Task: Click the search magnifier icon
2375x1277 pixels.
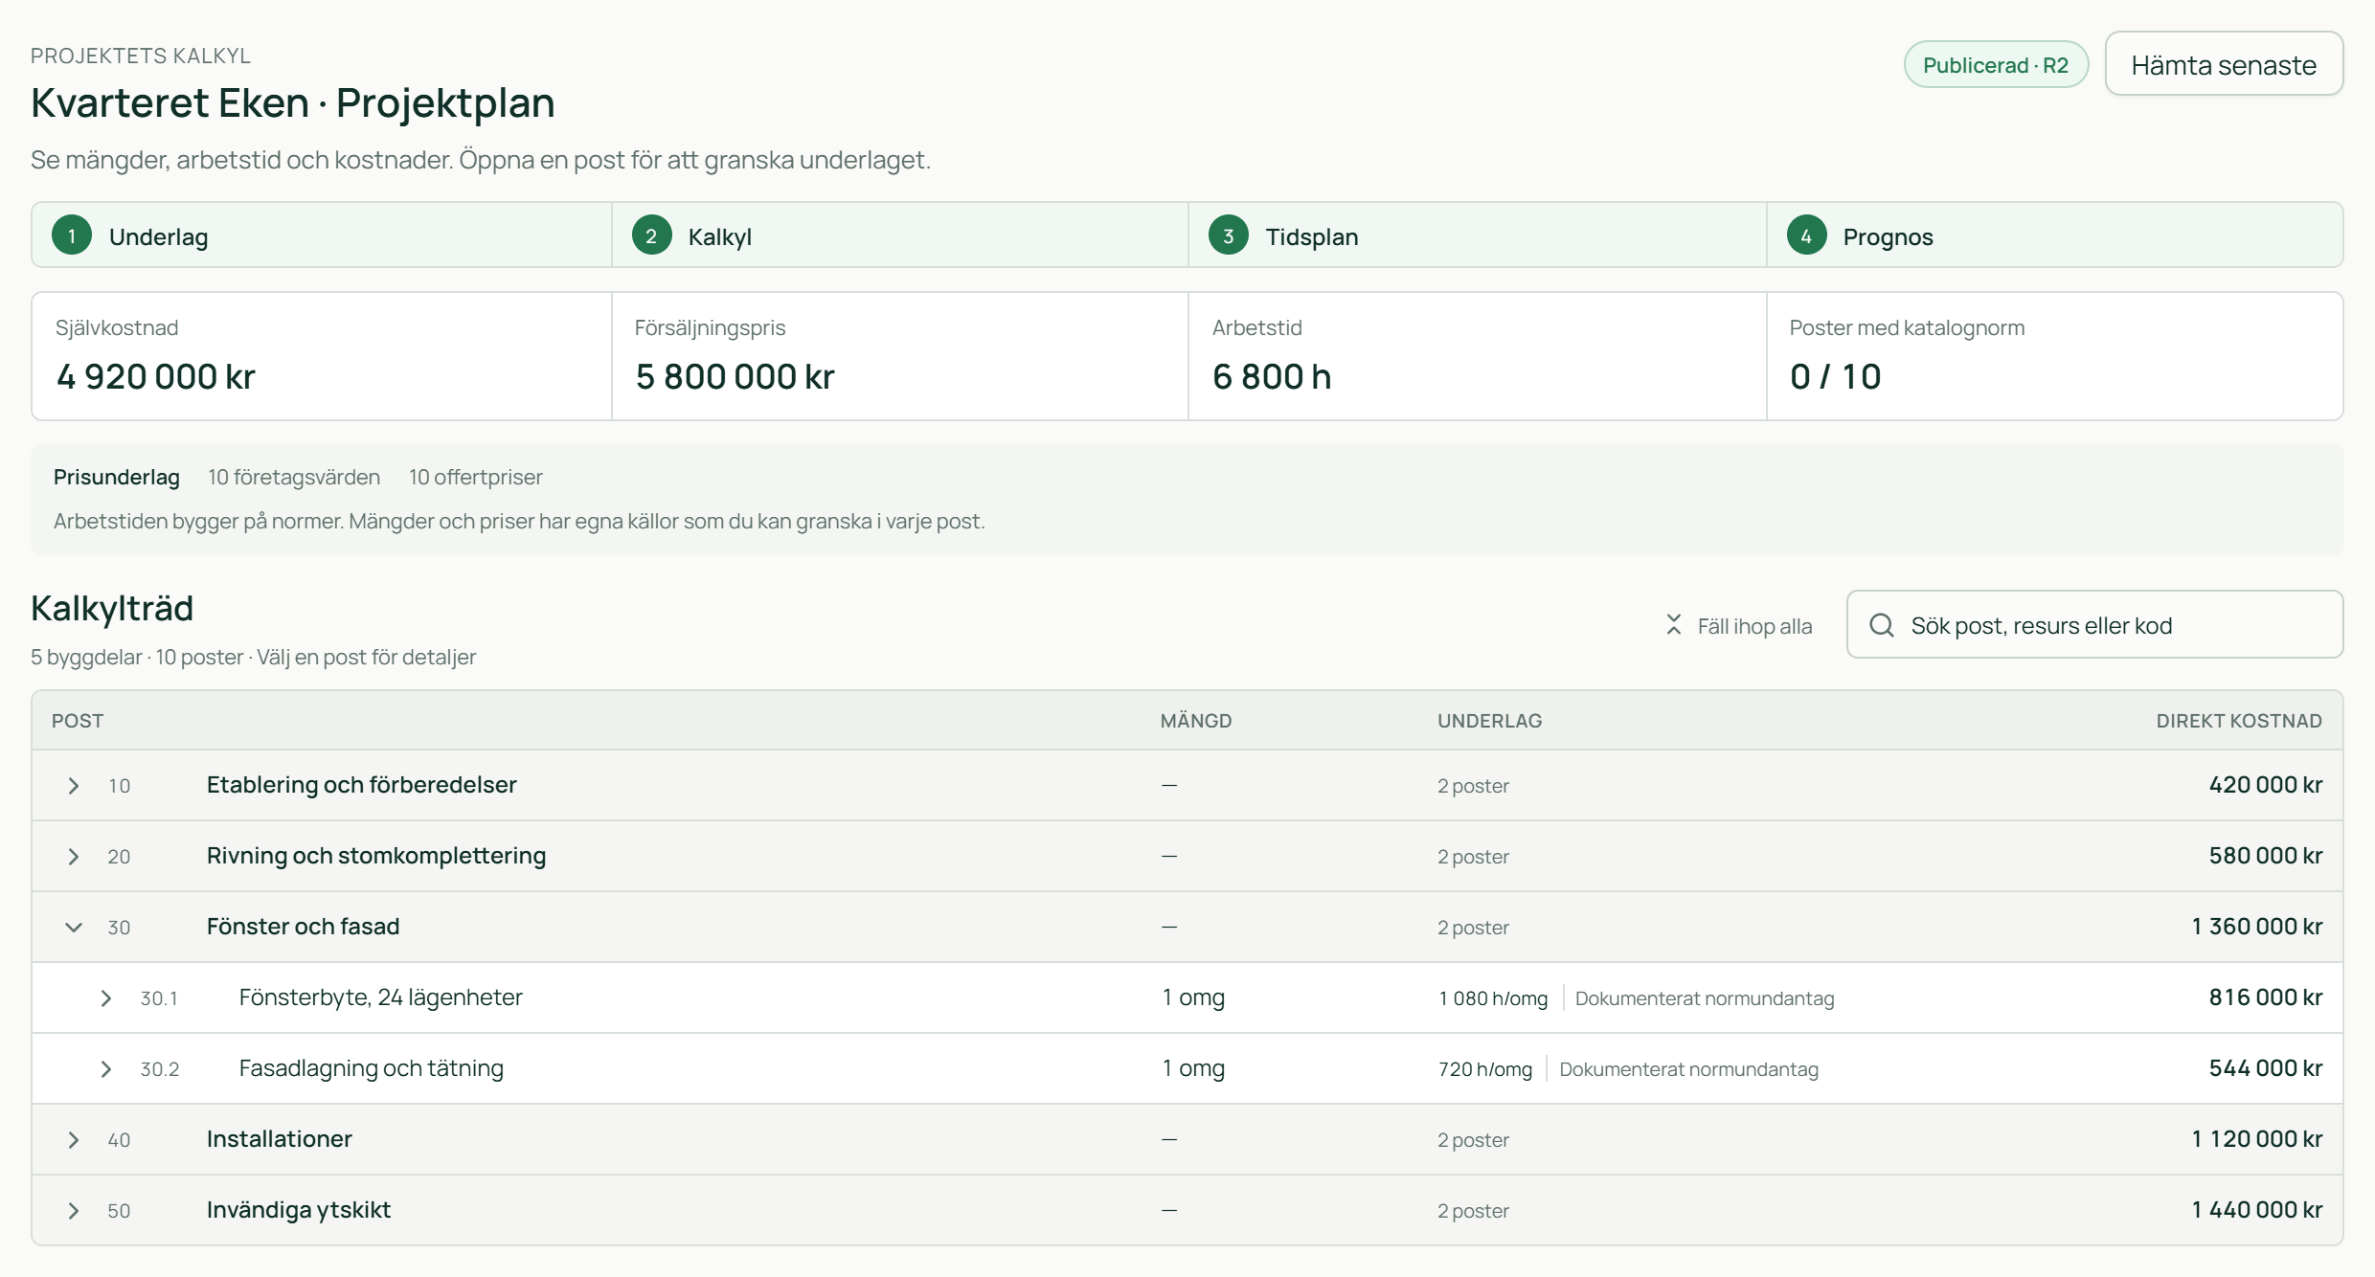Action: (x=1882, y=625)
